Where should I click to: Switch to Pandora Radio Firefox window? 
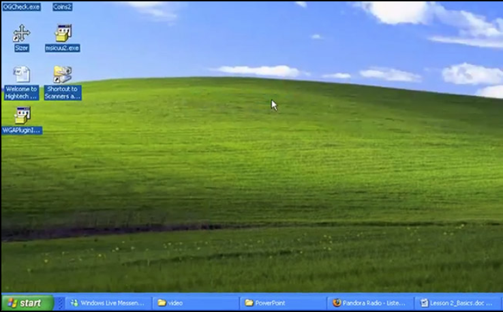[370, 303]
